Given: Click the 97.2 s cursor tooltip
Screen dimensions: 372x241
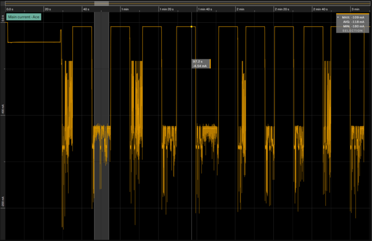Looking at the screenshot, I should [x=201, y=63].
